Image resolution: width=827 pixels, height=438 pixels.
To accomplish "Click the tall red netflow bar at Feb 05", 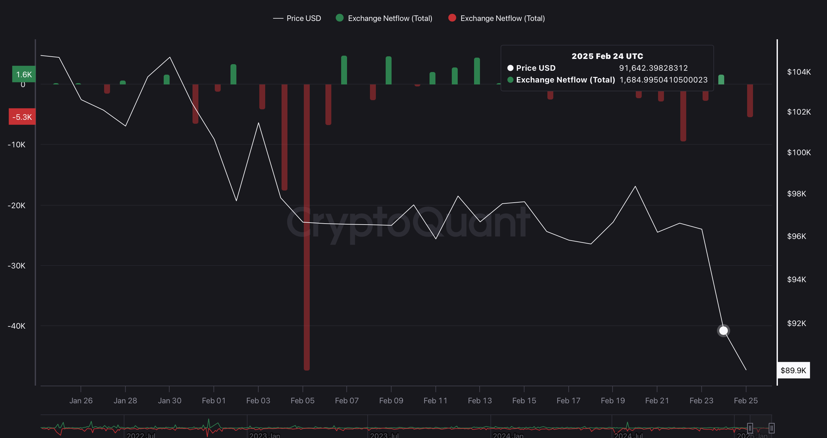I will click(x=306, y=229).
